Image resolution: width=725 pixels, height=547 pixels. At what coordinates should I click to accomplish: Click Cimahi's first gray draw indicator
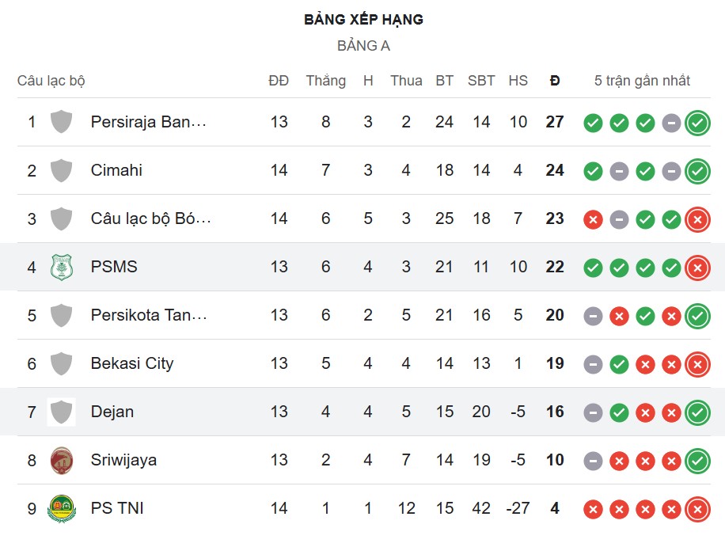tap(618, 170)
